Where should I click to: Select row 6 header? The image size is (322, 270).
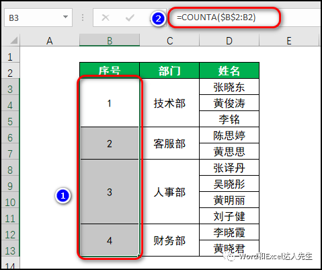[x=10, y=135]
